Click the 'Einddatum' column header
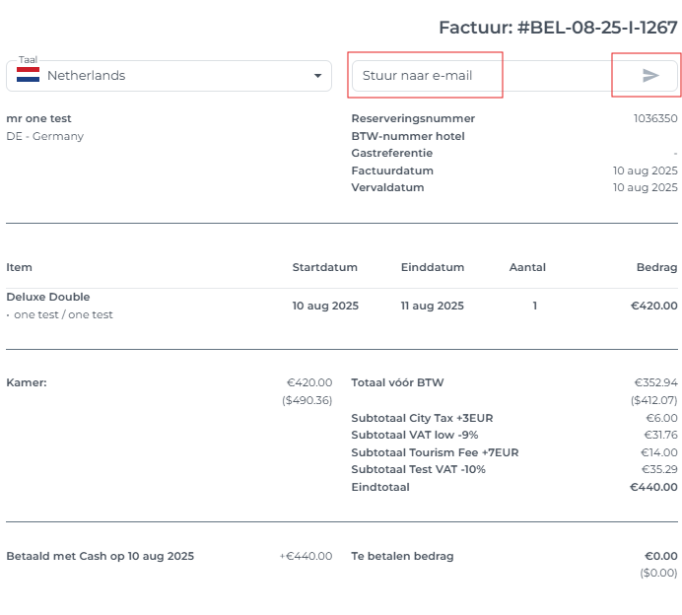682x615 pixels. (432, 267)
